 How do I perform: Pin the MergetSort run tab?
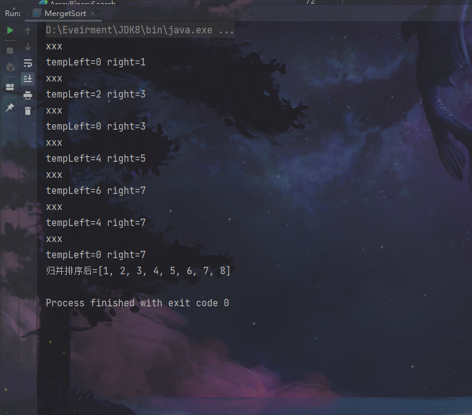pos(10,107)
